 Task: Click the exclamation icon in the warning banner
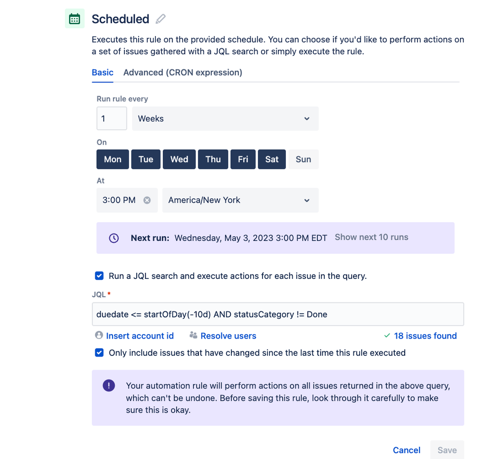pos(109,385)
